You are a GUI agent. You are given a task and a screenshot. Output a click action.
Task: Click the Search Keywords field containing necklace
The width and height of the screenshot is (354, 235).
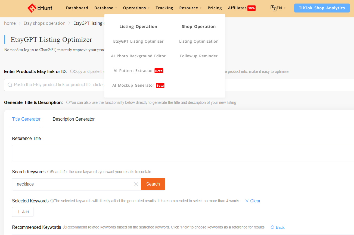point(76,184)
